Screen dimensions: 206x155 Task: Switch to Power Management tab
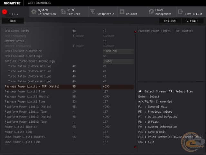click(162, 12)
